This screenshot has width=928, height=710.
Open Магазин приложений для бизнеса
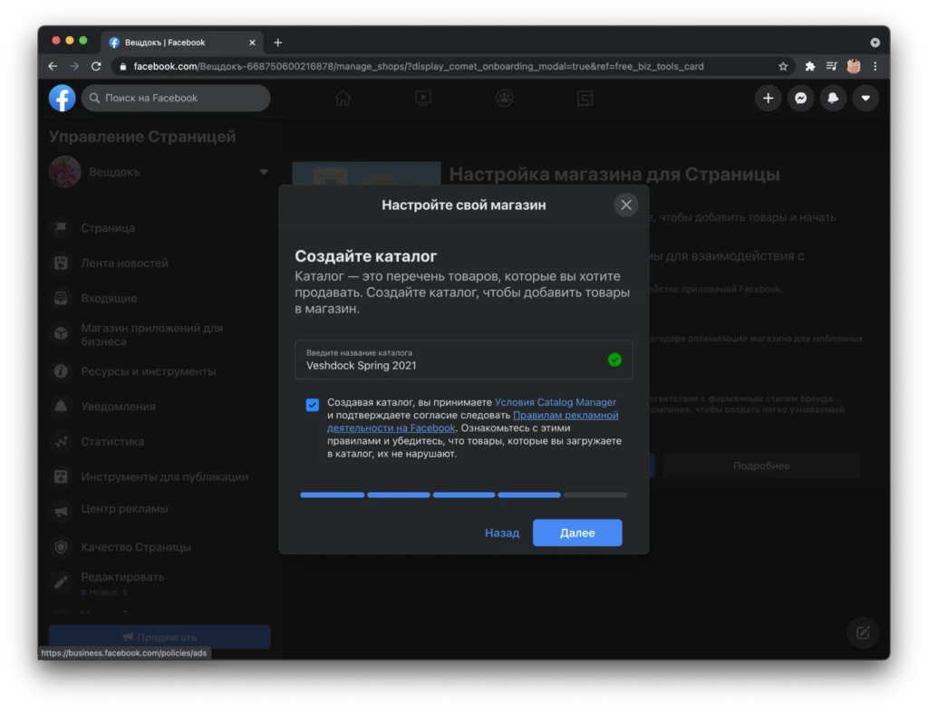click(x=151, y=335)
